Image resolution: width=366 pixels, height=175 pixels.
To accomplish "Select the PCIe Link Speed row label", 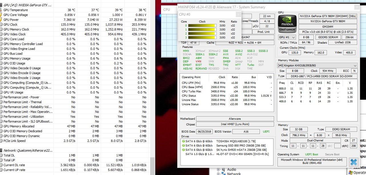I will 15,141.
